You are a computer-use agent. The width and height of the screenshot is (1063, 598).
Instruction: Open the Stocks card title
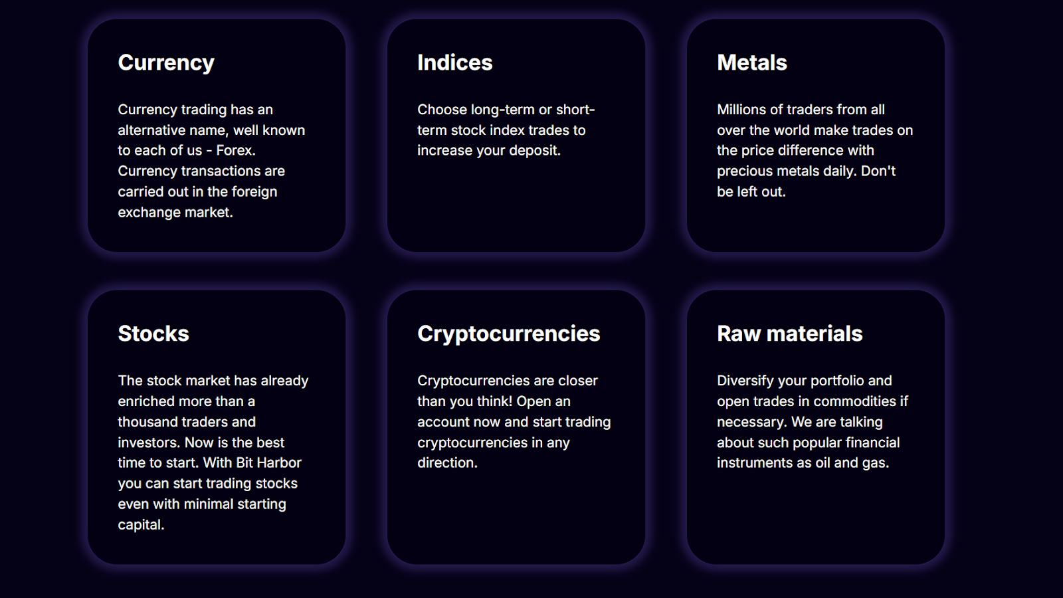[x=153, y=334]
